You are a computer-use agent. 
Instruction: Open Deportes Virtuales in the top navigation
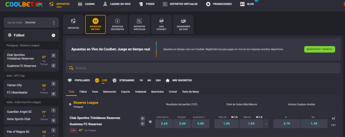(184, 4)
